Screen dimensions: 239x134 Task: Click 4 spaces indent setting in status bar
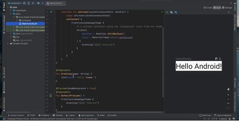point(223,119)
